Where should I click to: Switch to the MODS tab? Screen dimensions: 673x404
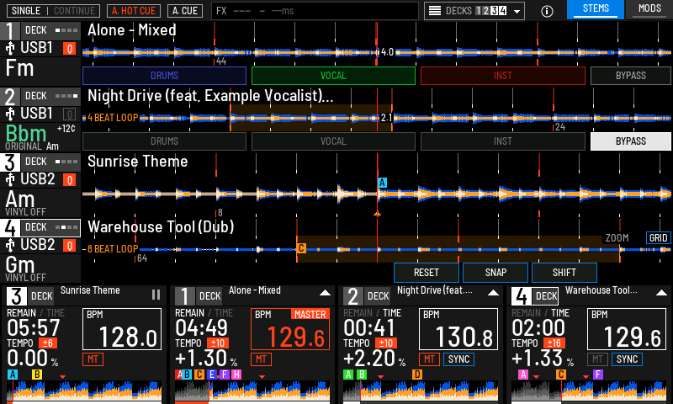tap(649, 9)
